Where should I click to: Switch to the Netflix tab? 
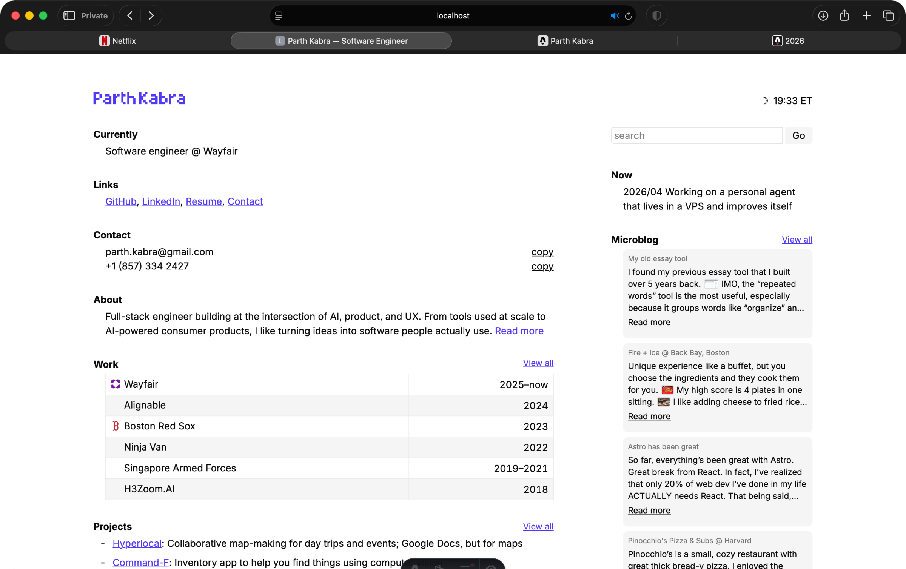(117, 41)
